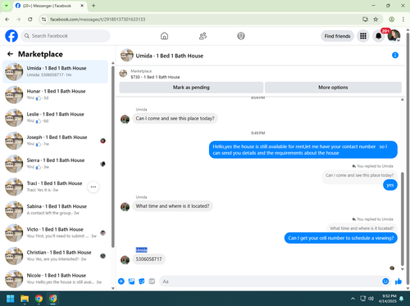Open the Leslie - 1 Bed 1 Bath House chat
This screenshot has width=410, height=306.
[55, 118]
